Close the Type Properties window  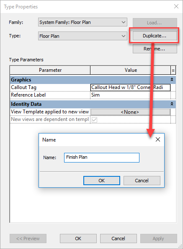click(176, 6)
